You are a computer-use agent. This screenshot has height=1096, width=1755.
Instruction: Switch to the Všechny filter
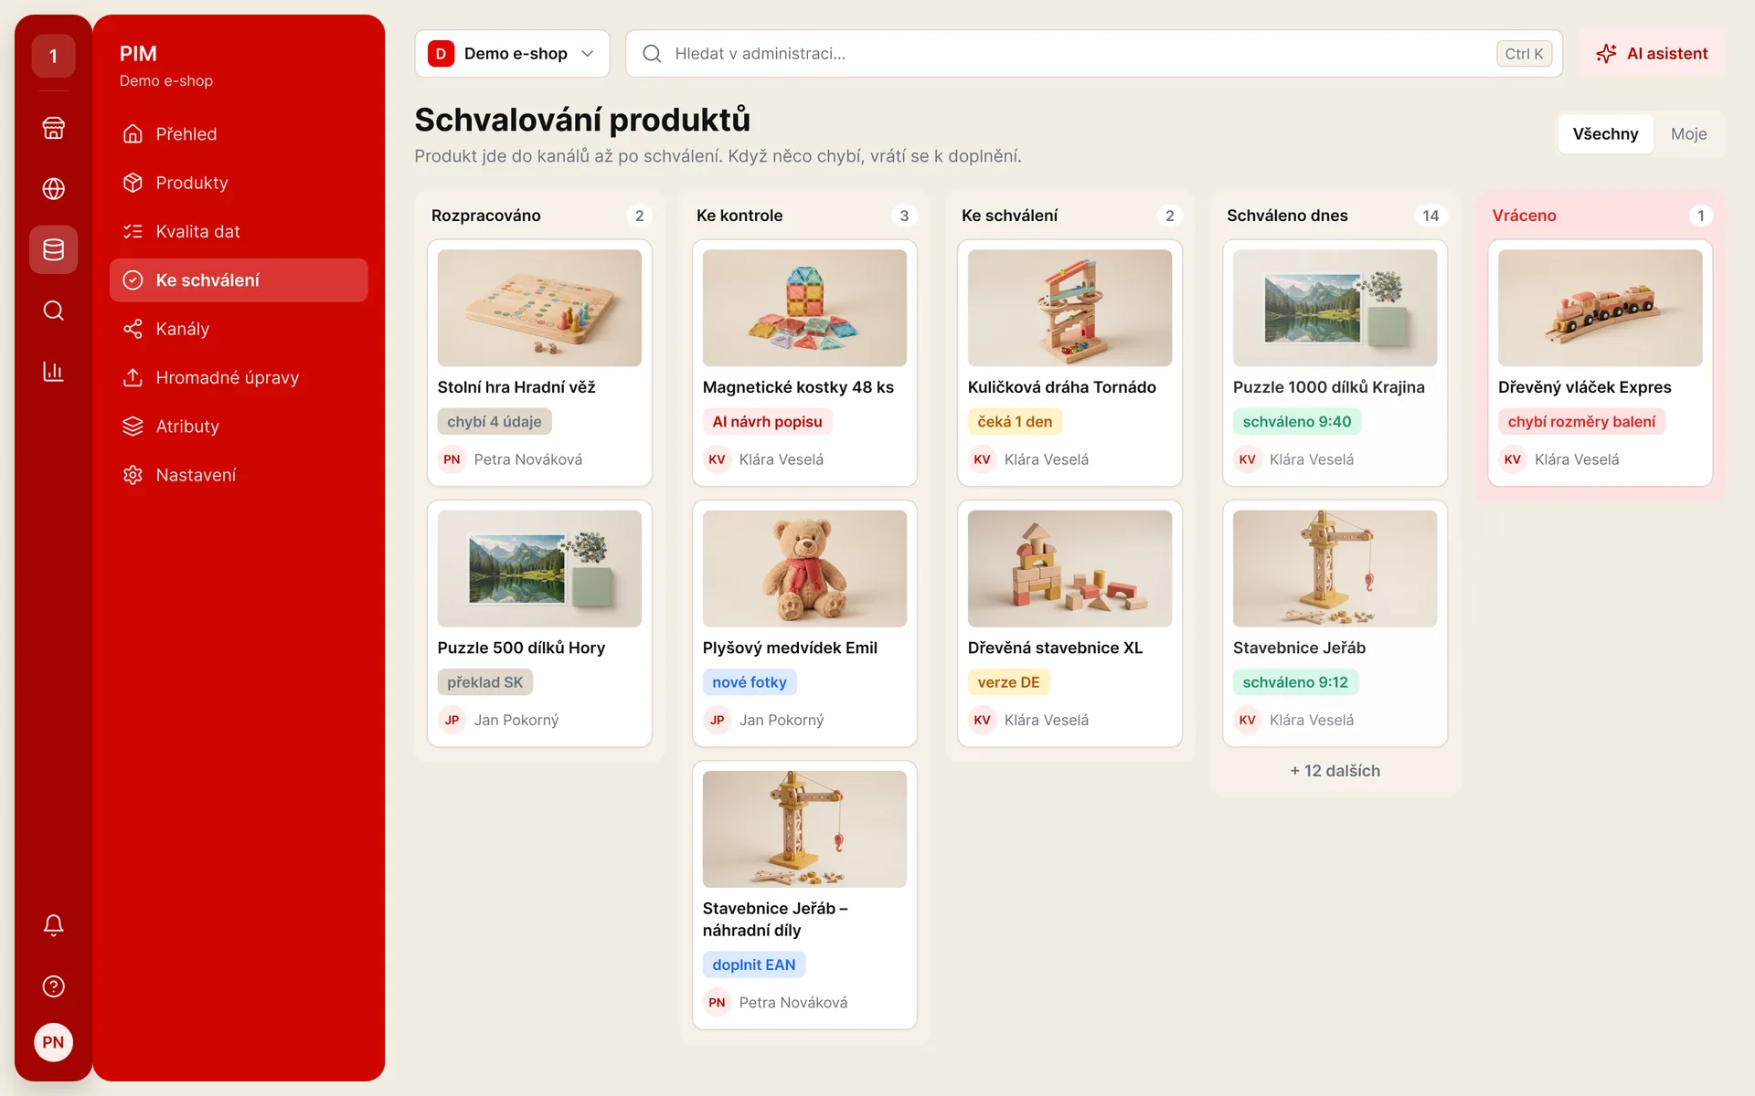click(1605, 134)
